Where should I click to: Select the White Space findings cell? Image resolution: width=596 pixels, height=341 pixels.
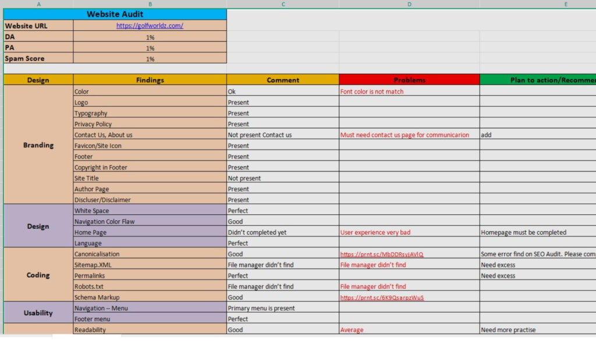(150, 210)
